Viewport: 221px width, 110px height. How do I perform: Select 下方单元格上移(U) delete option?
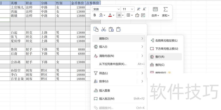165,49
